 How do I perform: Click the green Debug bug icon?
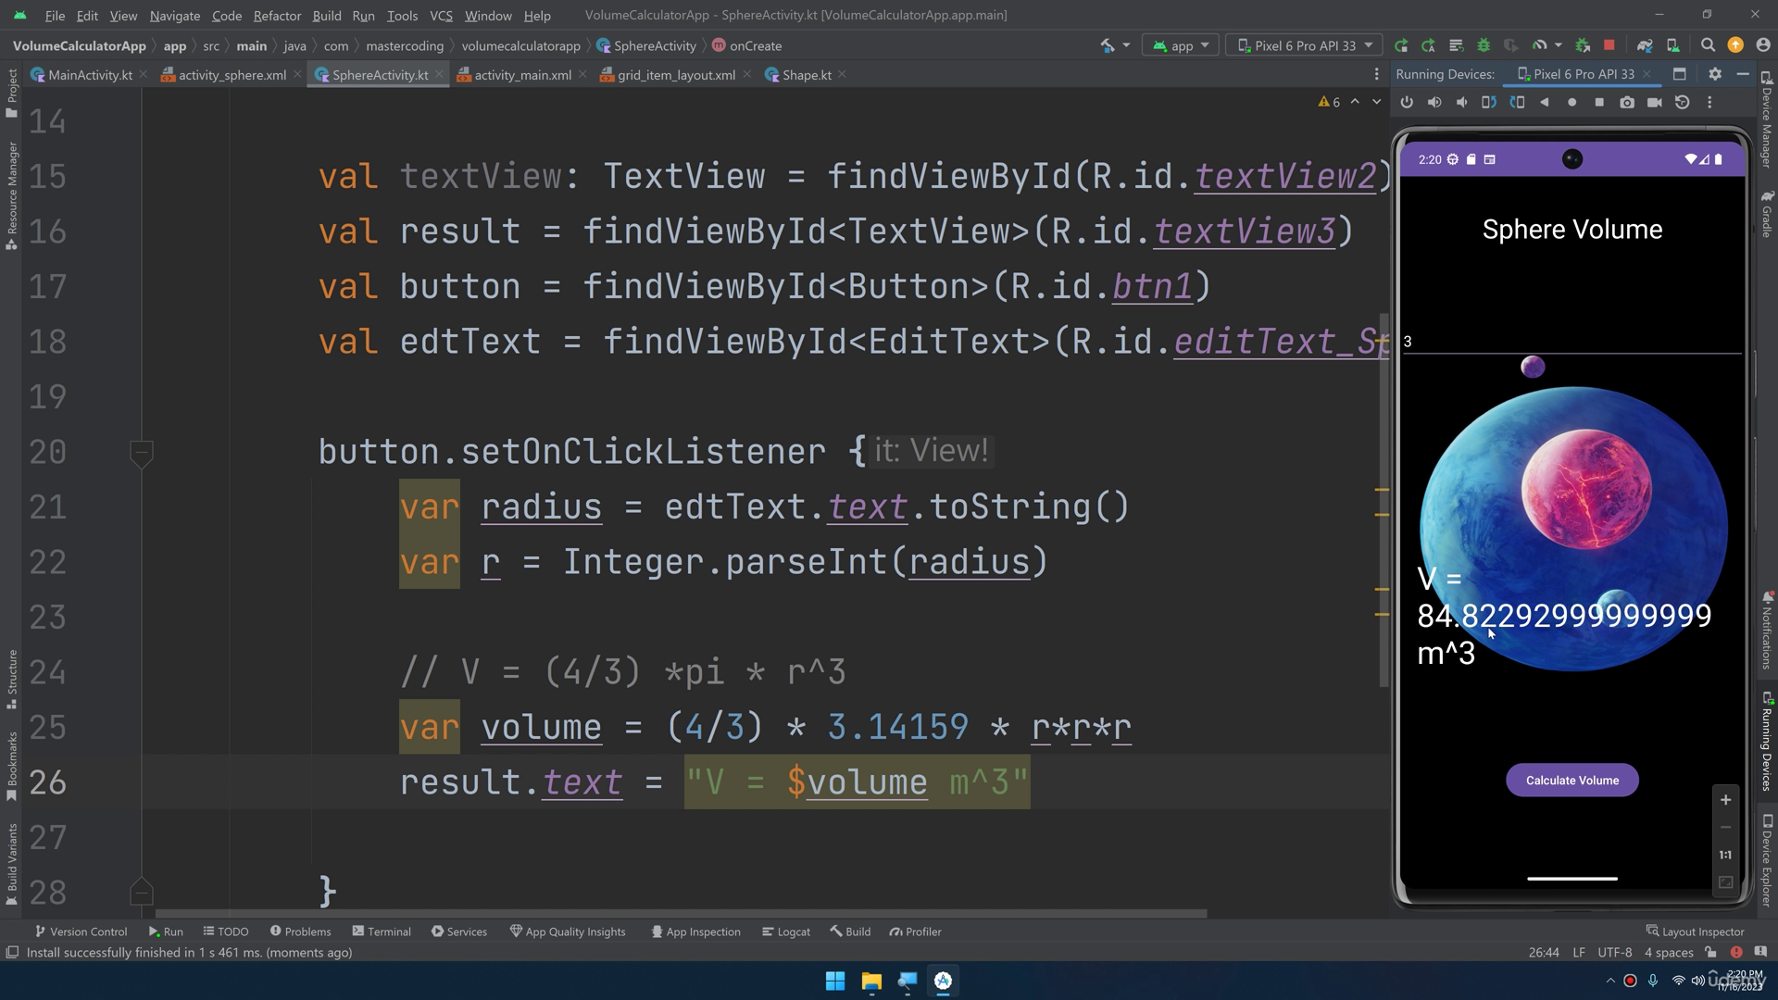tap(1484, 45)
